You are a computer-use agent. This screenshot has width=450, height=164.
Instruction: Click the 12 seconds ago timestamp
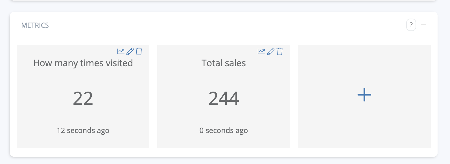[x=83, y=130]
